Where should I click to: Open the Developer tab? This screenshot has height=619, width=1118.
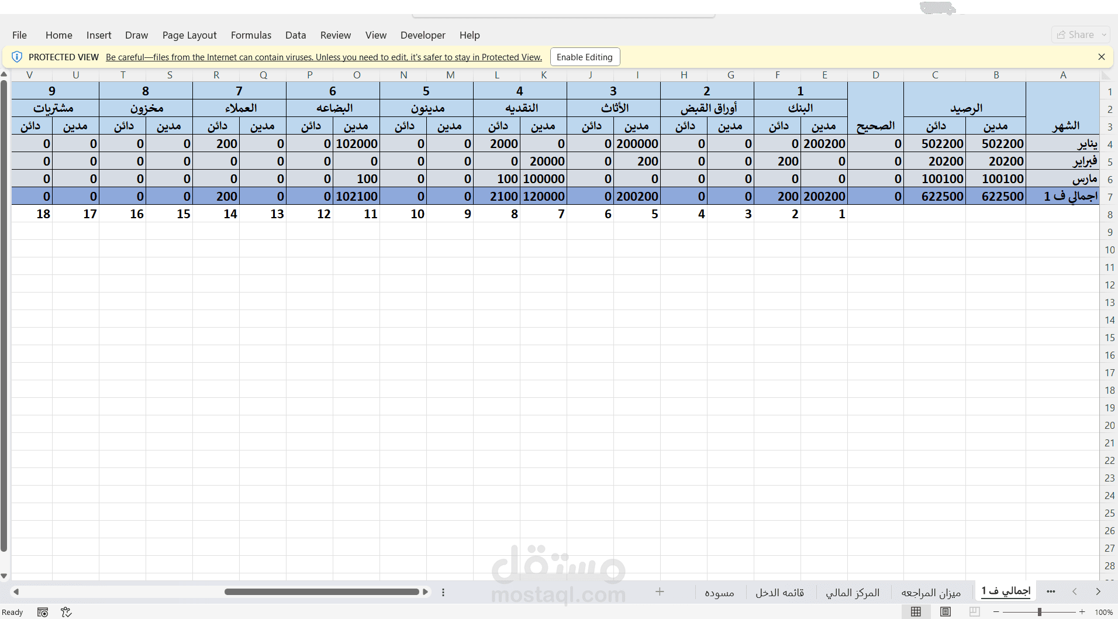pyautogui.click(x=423, y=35)
